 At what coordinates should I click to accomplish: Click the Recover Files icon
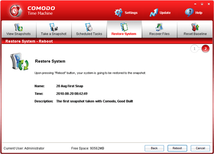coord(159,27)
